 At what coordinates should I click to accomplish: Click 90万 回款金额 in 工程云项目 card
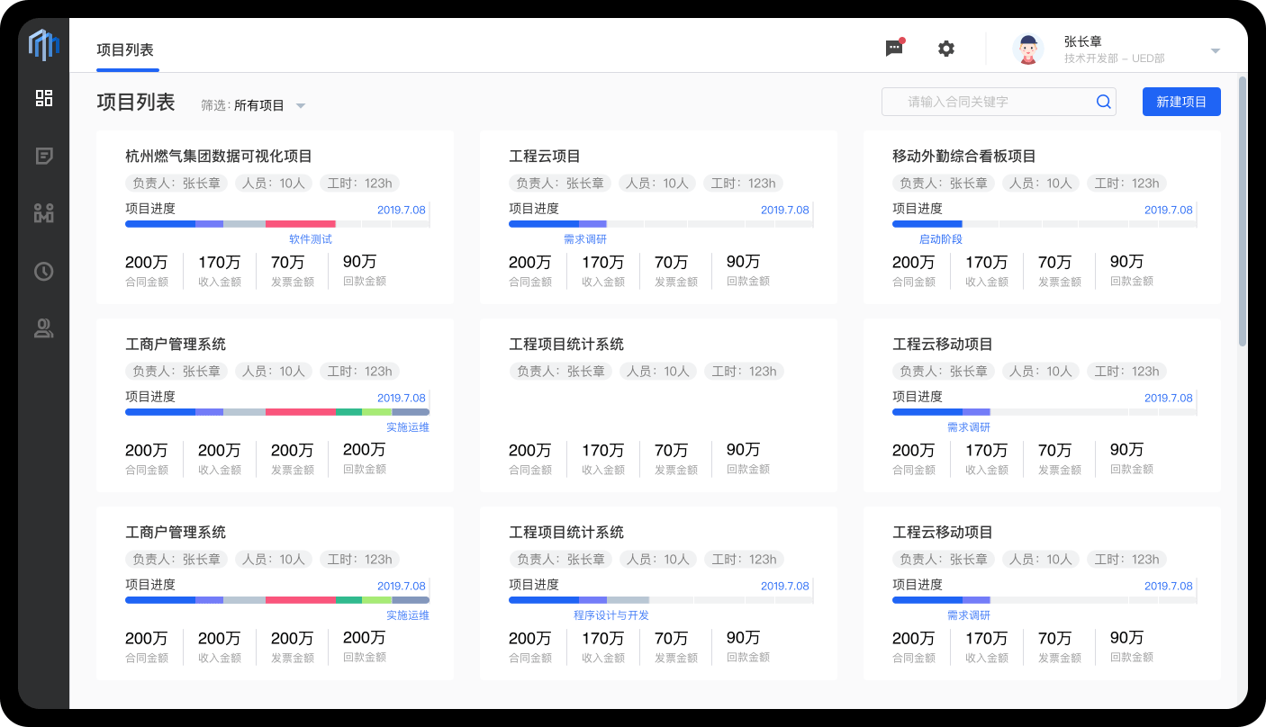pos(748,270)
